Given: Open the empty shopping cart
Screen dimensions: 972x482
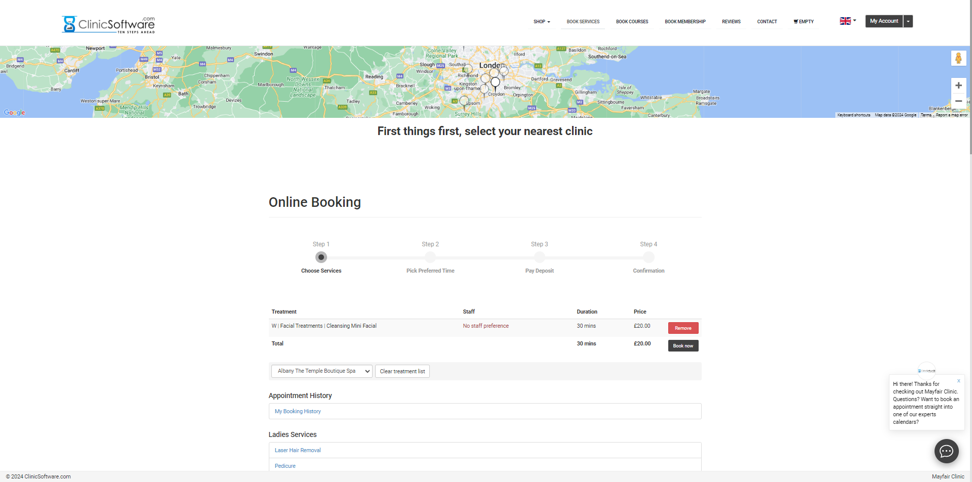Looking at the screenshot, I should tap(803, 22).
